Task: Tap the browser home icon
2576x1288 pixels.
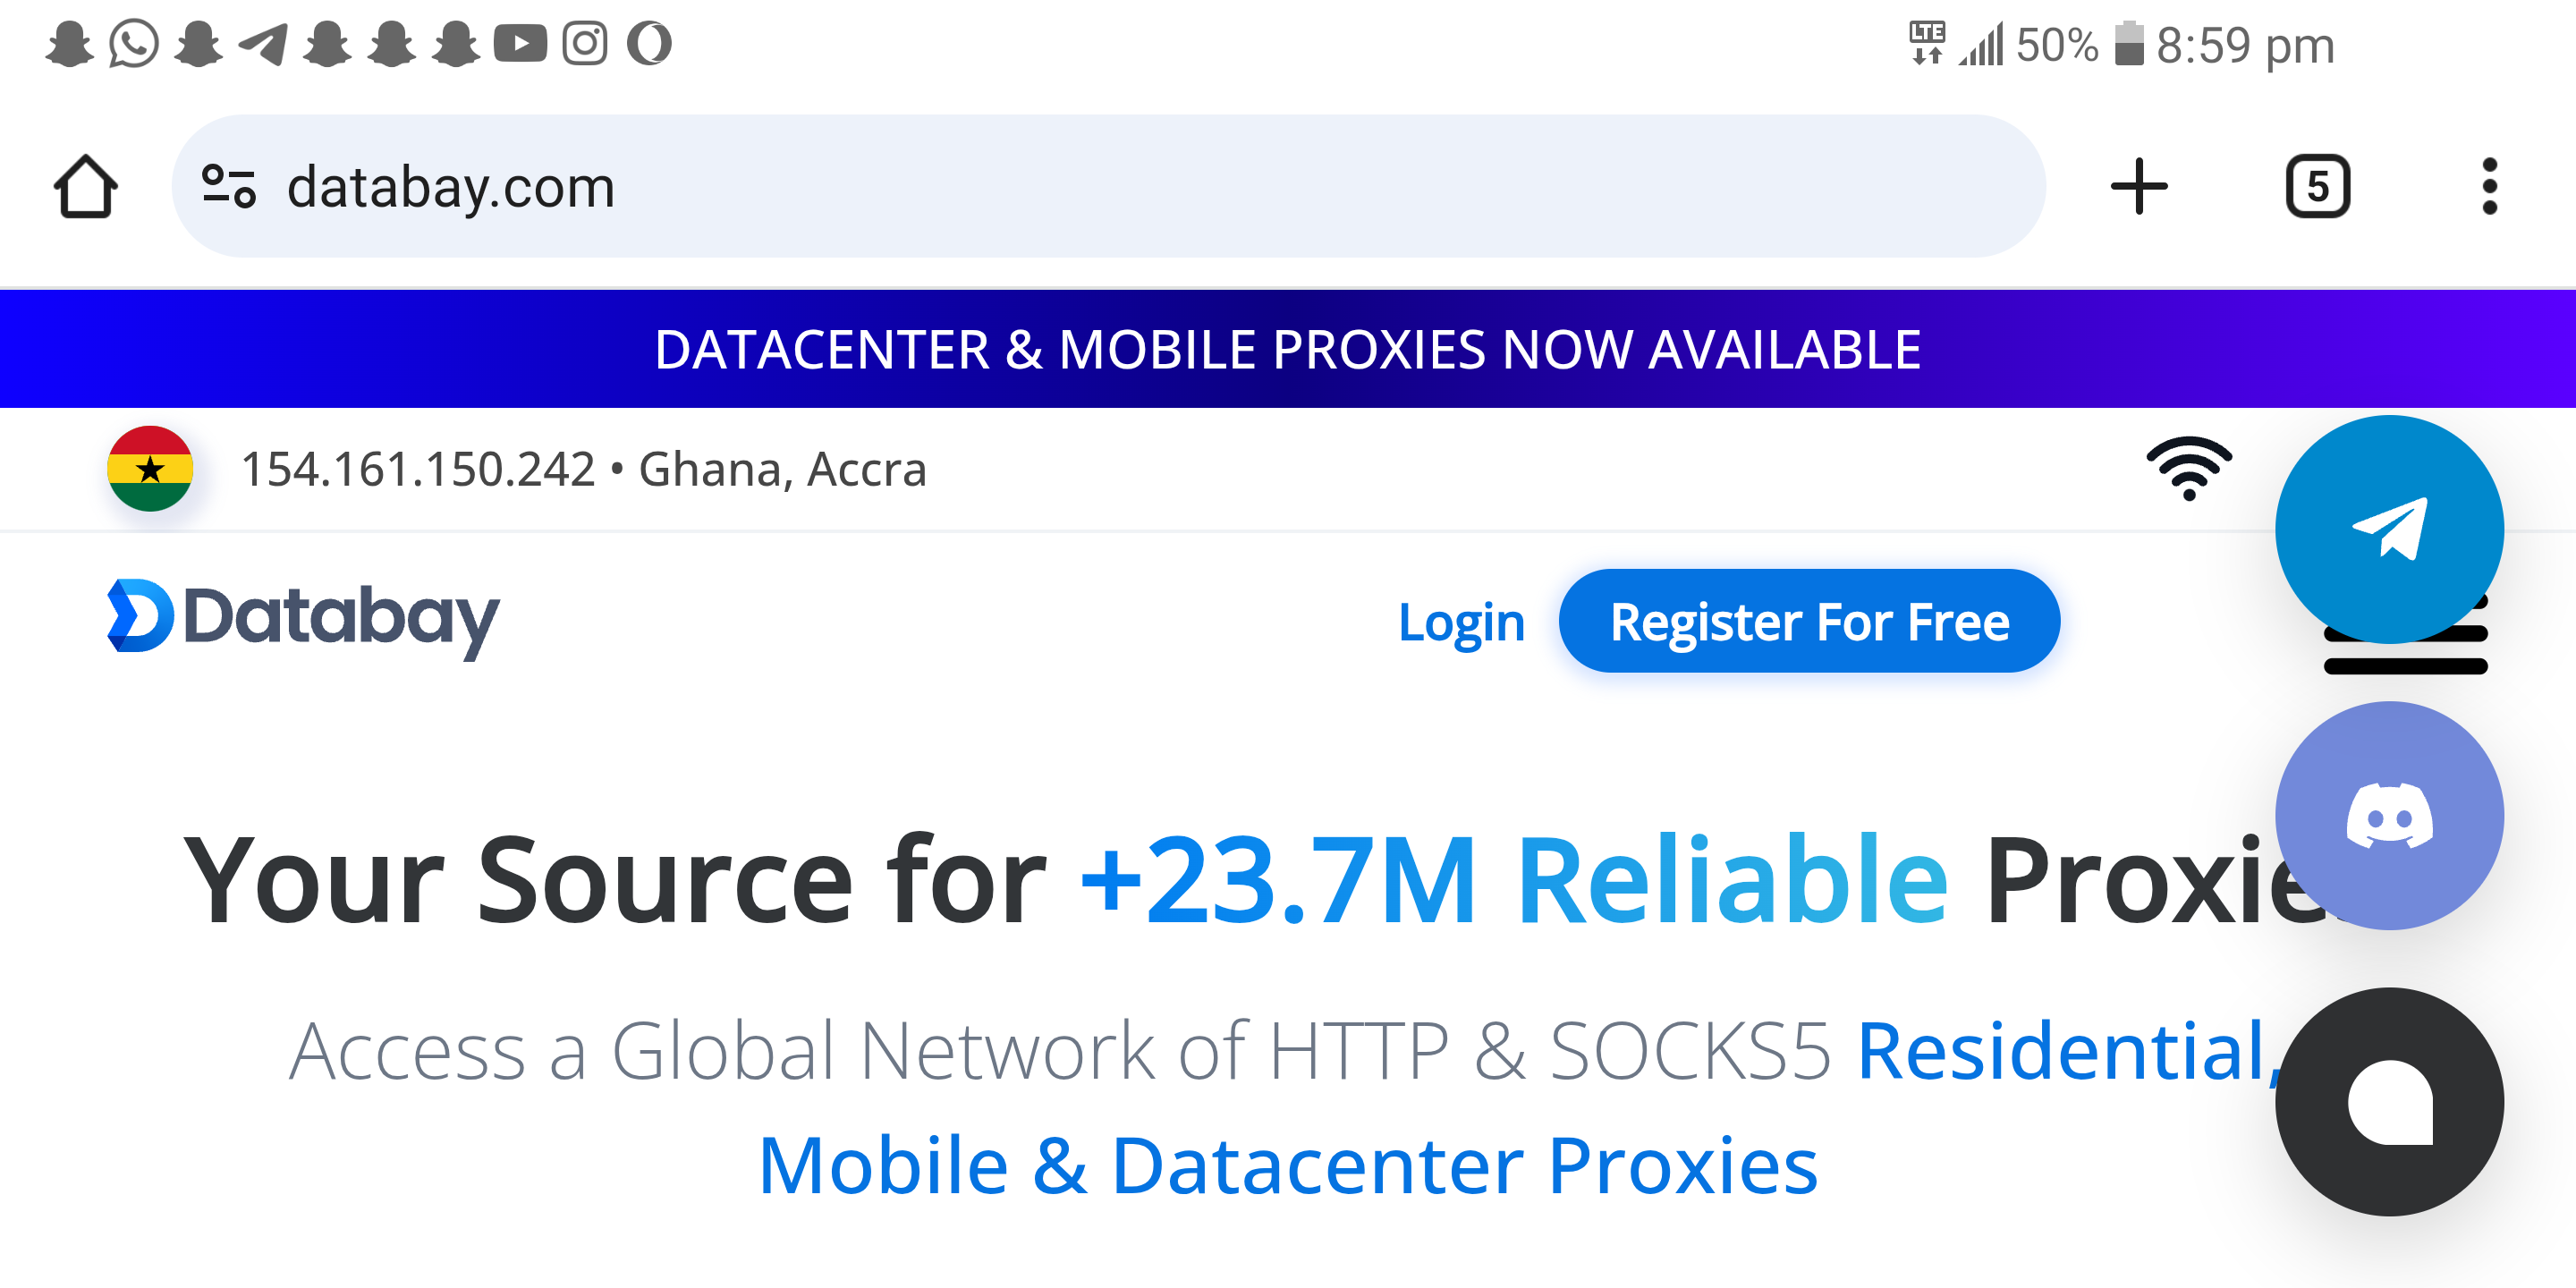Action: click(85, 186)
